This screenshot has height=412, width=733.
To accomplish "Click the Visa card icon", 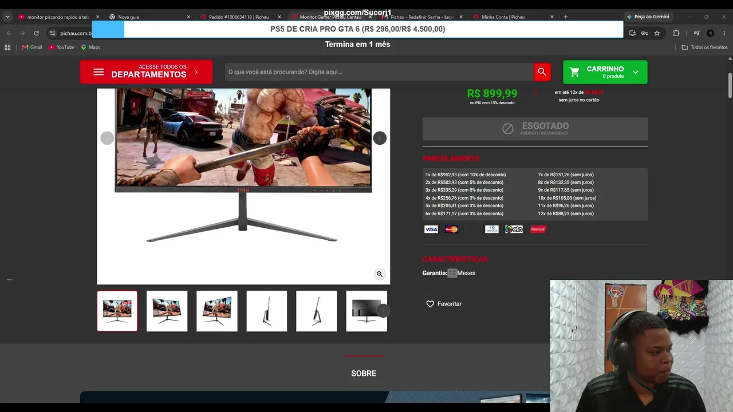I will click(431, 229).
